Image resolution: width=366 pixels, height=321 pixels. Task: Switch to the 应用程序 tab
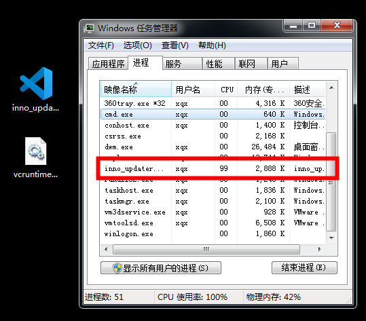click(109, 64)
